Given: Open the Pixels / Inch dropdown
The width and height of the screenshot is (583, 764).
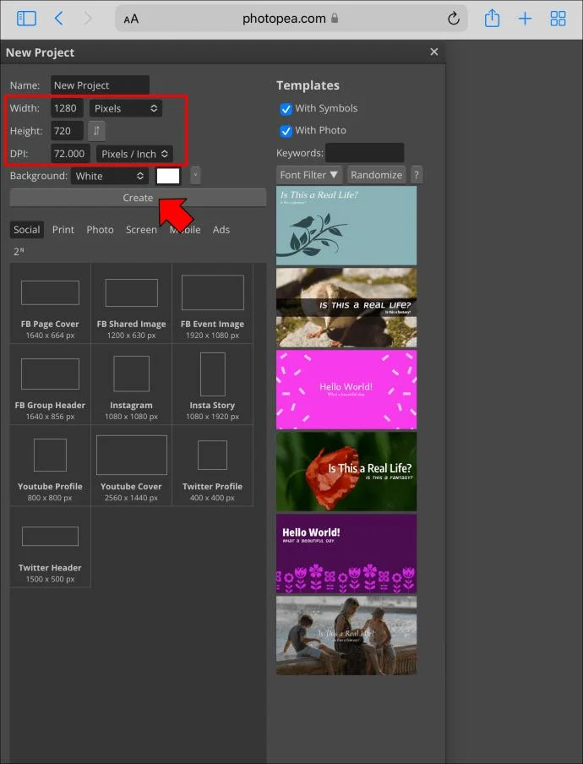Looking at the screenshot, I should pyautogui.click(x=134, y=154).
